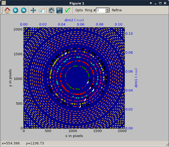This screenshot has height=147, width=169.
Task: Click the Ring # input field
Action: 101,10
